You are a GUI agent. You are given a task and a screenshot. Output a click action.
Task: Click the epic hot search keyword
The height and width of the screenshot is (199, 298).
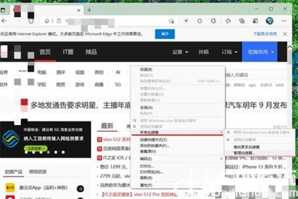click(252, 85)
